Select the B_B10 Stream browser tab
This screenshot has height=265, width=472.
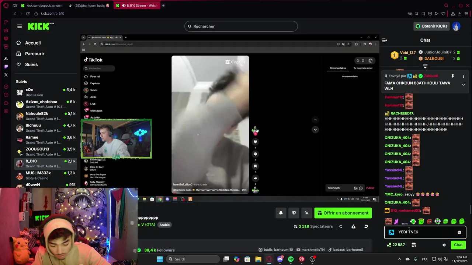[136, 6]
